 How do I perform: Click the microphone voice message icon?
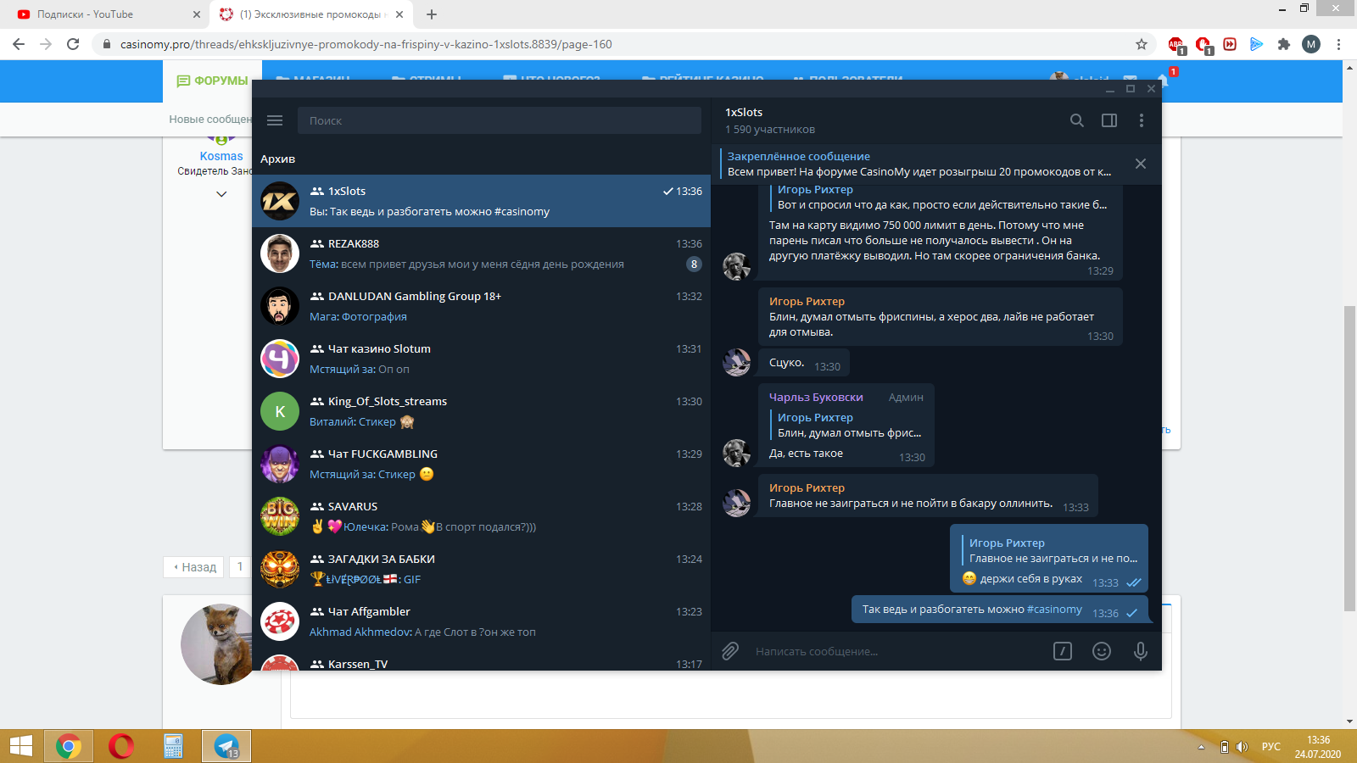coord(1141,651)
